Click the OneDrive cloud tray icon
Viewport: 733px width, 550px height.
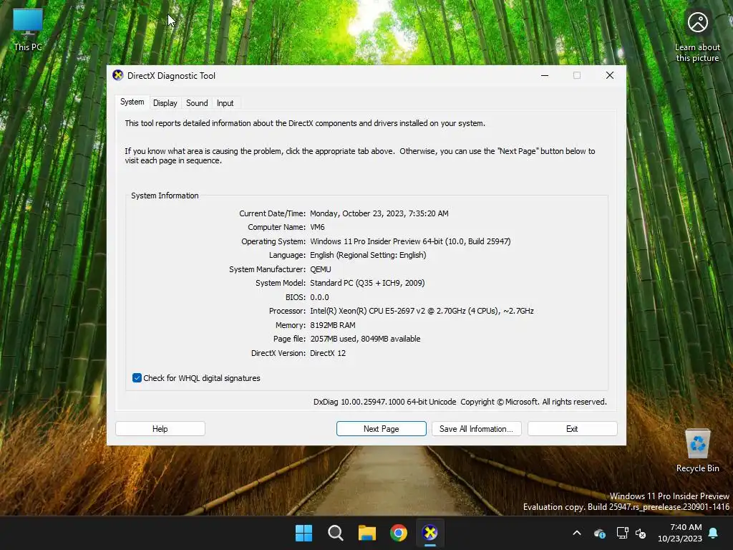point(600,533)
